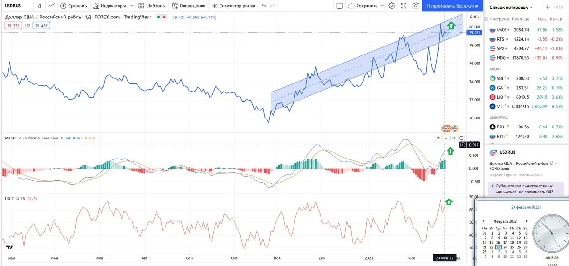Open the RUB currency dropdown on price scale
The image size is (569, 266).
coord(475,17)
